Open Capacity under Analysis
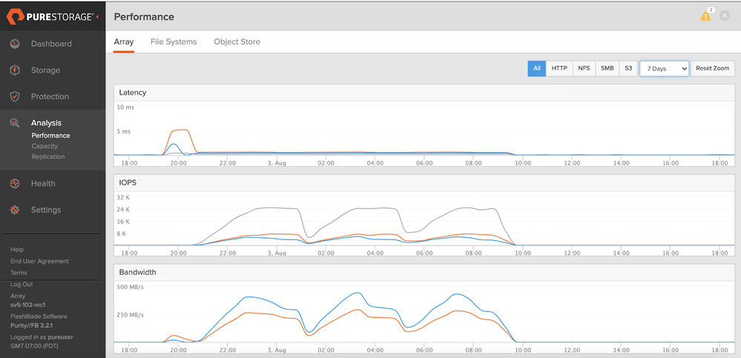Image resolution: width=741 pixels, height=358 pixels. pos(45,146)
